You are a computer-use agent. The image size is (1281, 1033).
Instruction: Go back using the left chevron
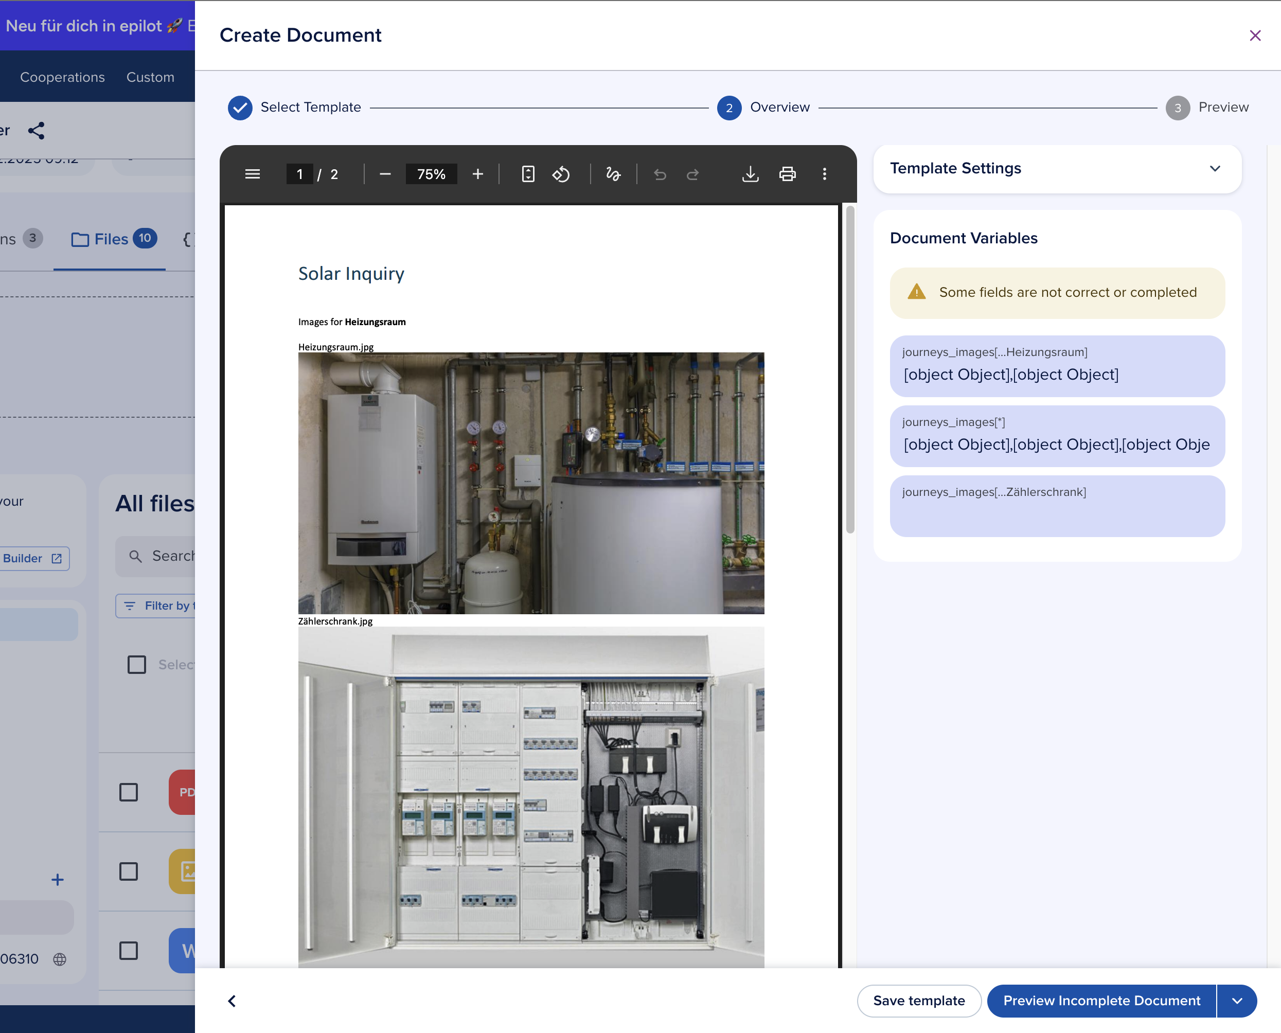[x=232, y=1001]
